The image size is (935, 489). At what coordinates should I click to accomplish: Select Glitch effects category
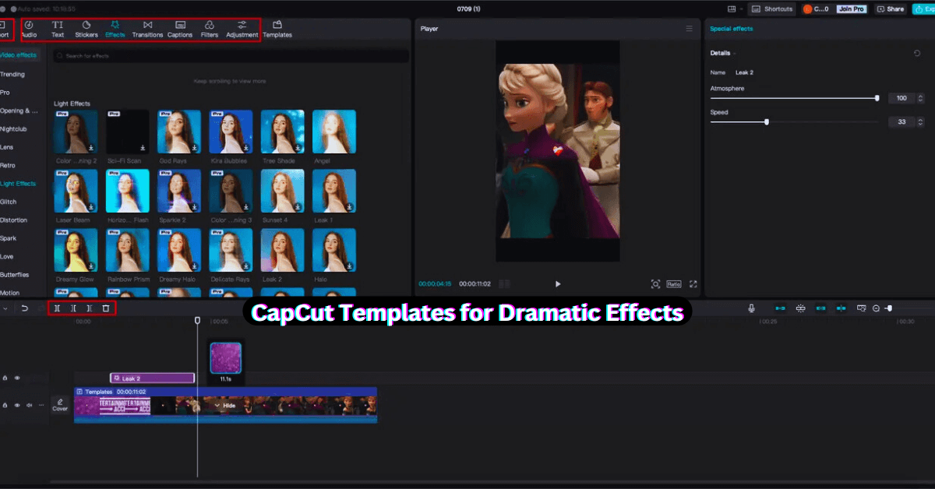coord(9,202)
